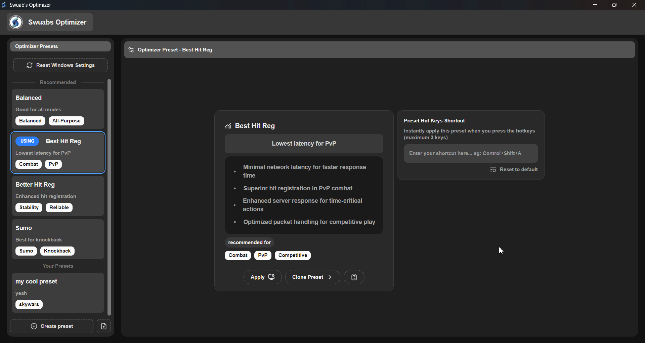Image resolution: width=645 pixels, height=343 pixels.
Task: Click Create preset button
Action: click(52, 326)
